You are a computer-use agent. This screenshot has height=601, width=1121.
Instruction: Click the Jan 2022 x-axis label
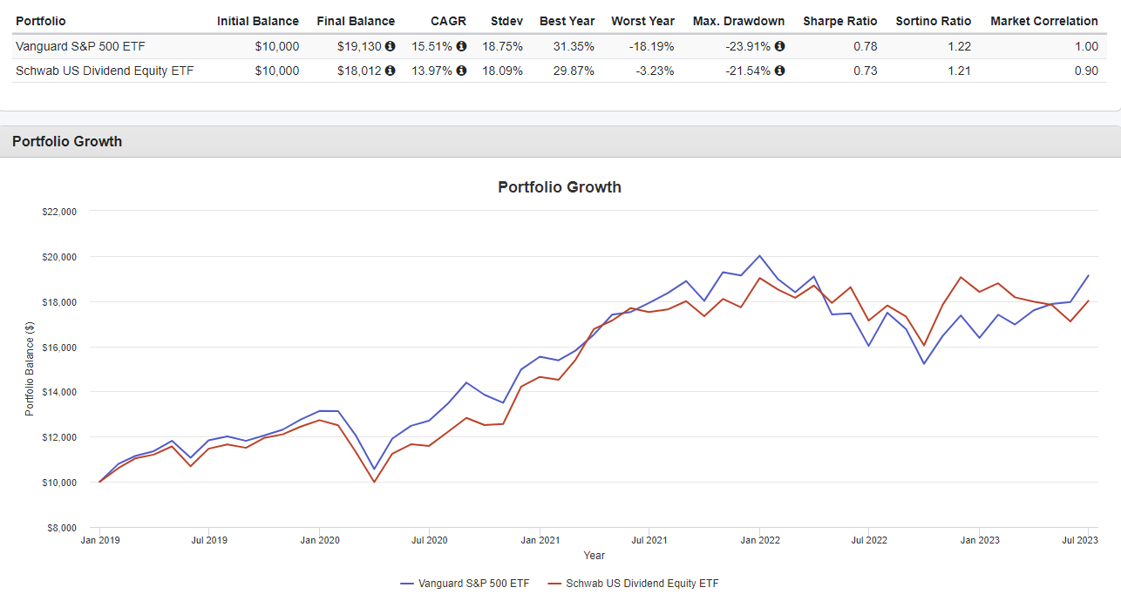point(759,540)
